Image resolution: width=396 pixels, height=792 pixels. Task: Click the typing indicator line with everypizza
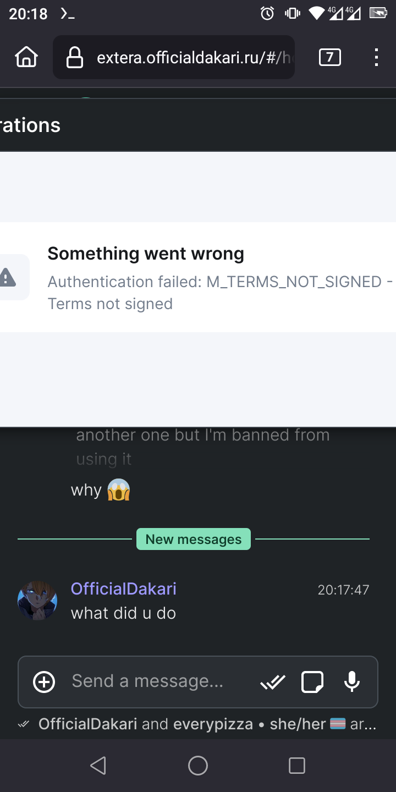click(198, 724)
